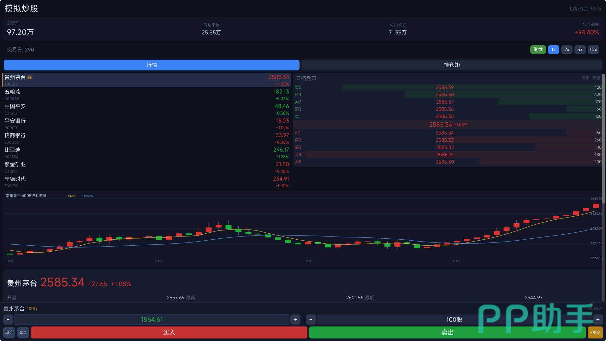Click the 总收益率 value +94.40%
The image size is (606, 341).
[587, 32]
